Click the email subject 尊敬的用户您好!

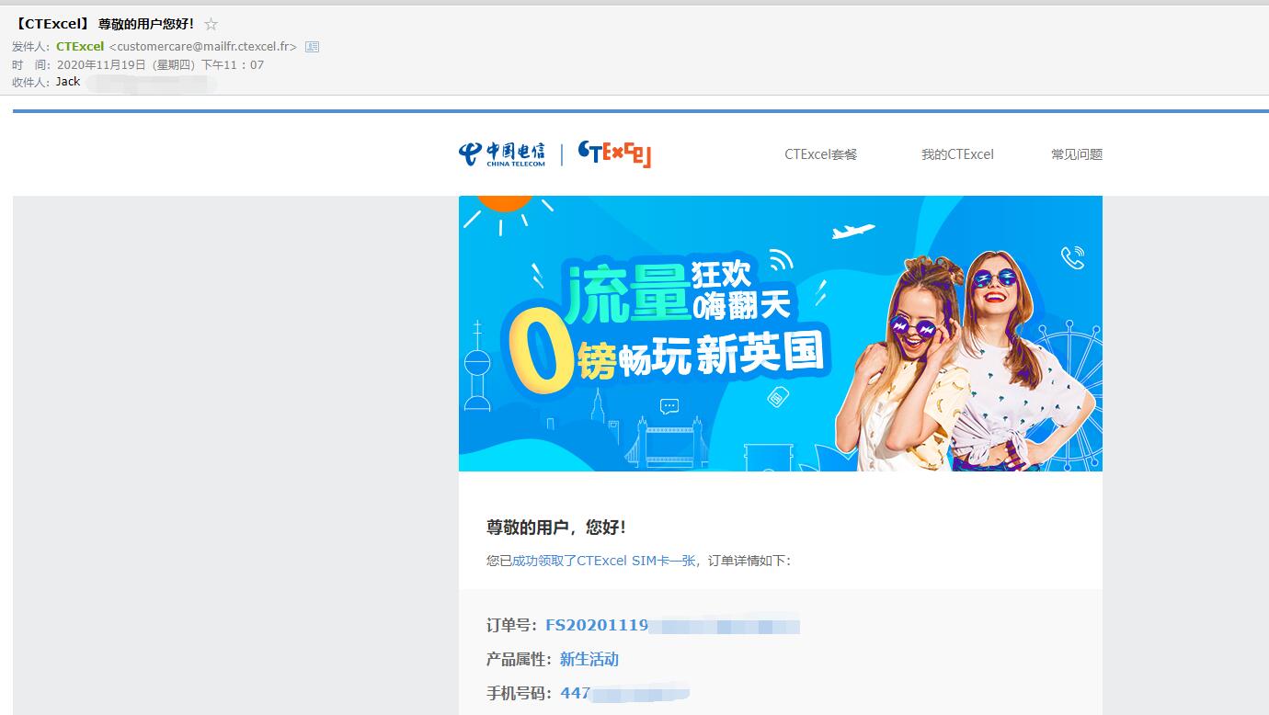146,24
